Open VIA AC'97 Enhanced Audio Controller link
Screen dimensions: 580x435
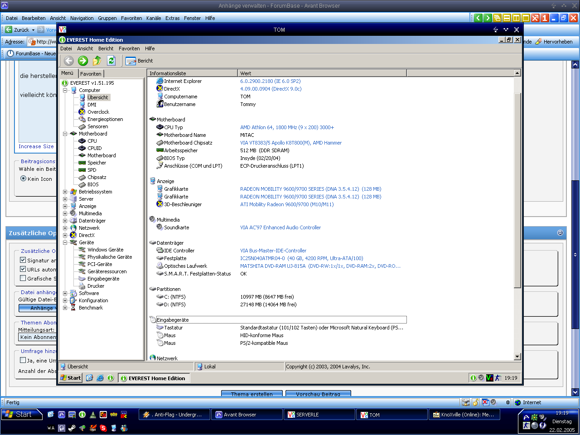280,227
